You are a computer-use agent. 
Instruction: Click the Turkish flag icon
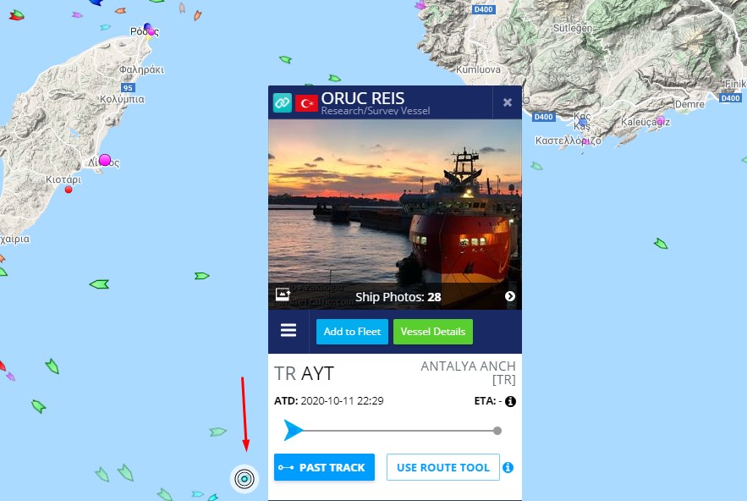point(306,103)
